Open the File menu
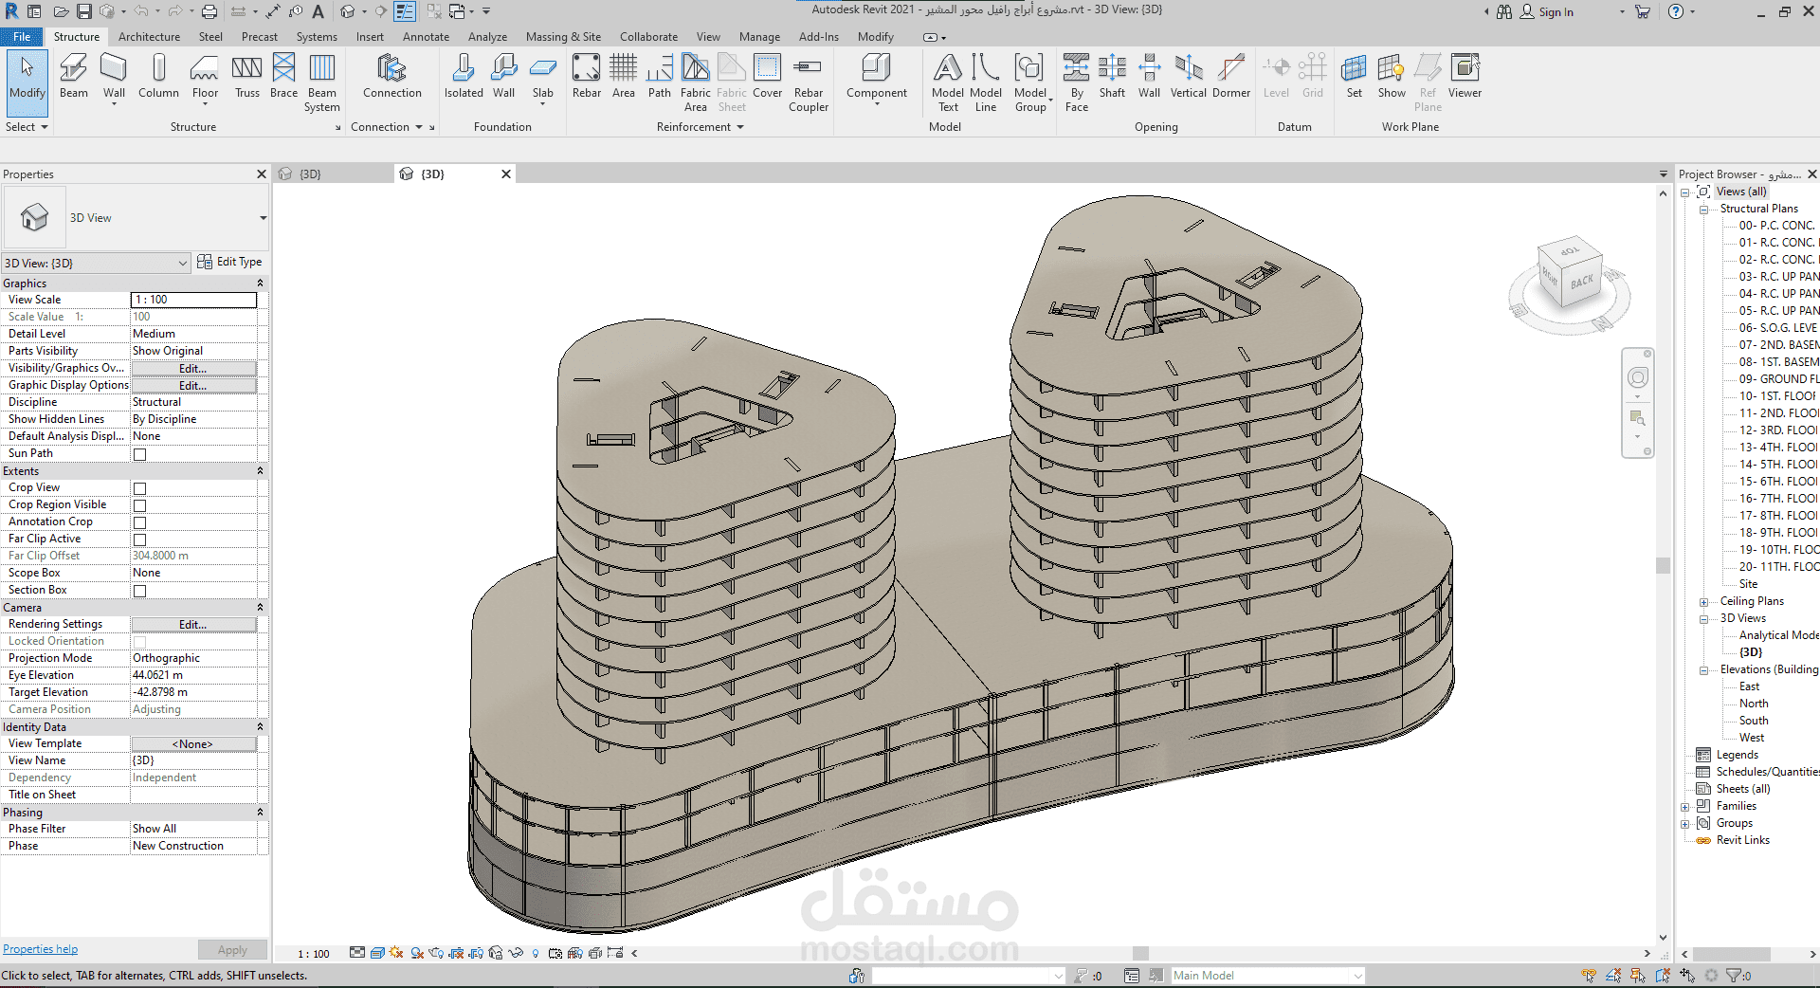This screenshot has width=1820, height=988. [x=22, y=37]
